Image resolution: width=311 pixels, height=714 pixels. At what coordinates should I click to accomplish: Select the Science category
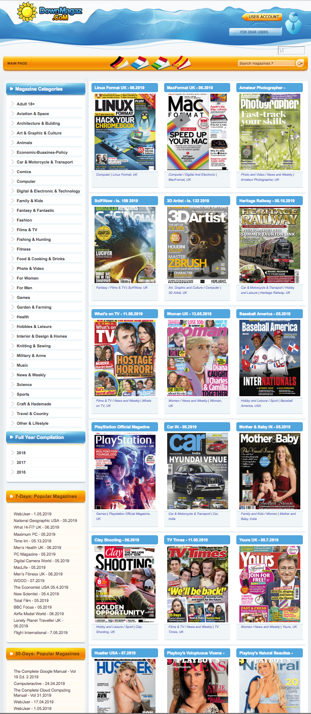[24, 385]
